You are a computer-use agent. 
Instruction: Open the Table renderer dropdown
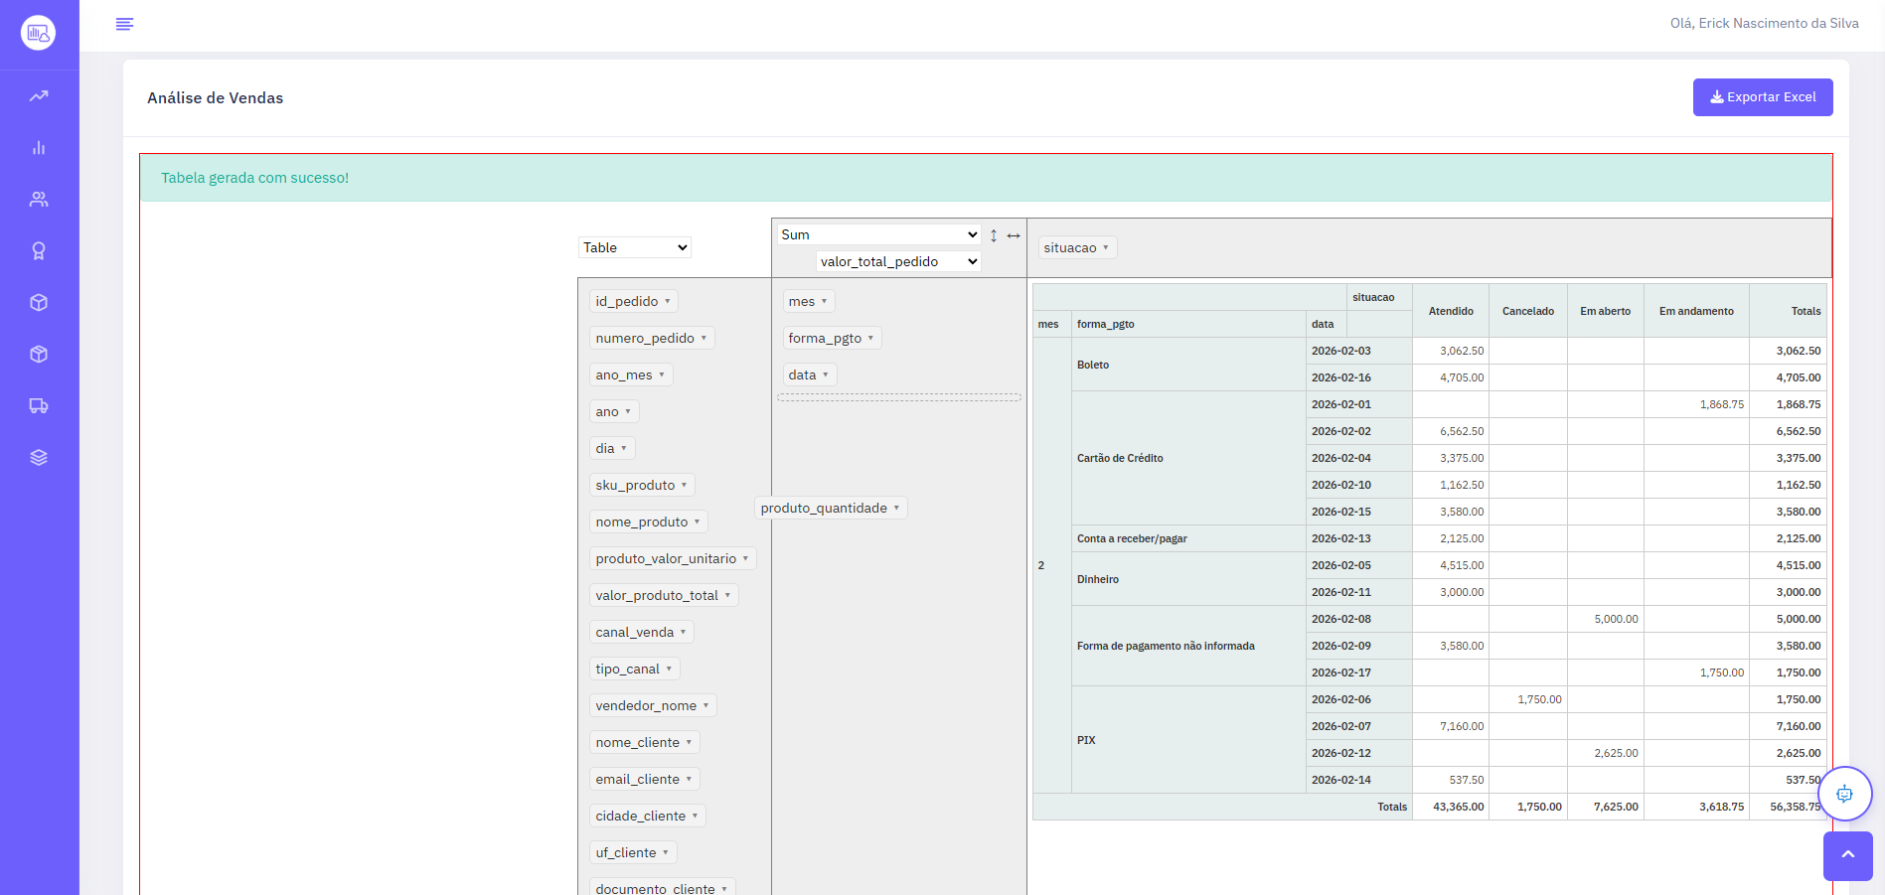[x=634, y=247]
